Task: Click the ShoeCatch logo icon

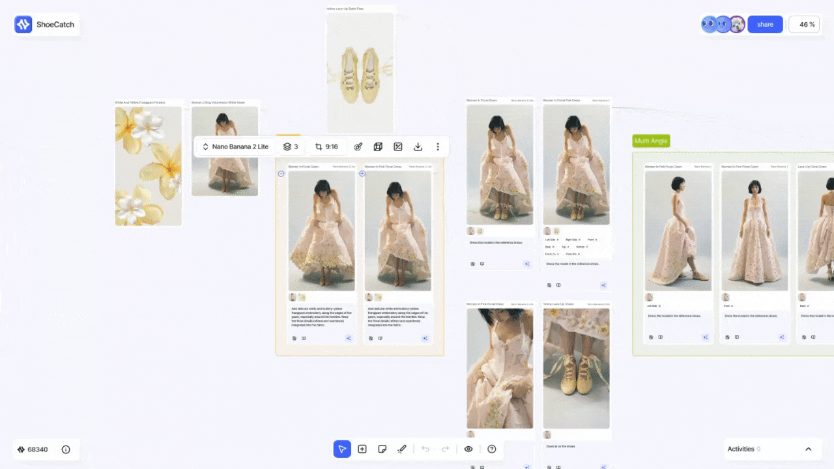Action: point(23,25)
